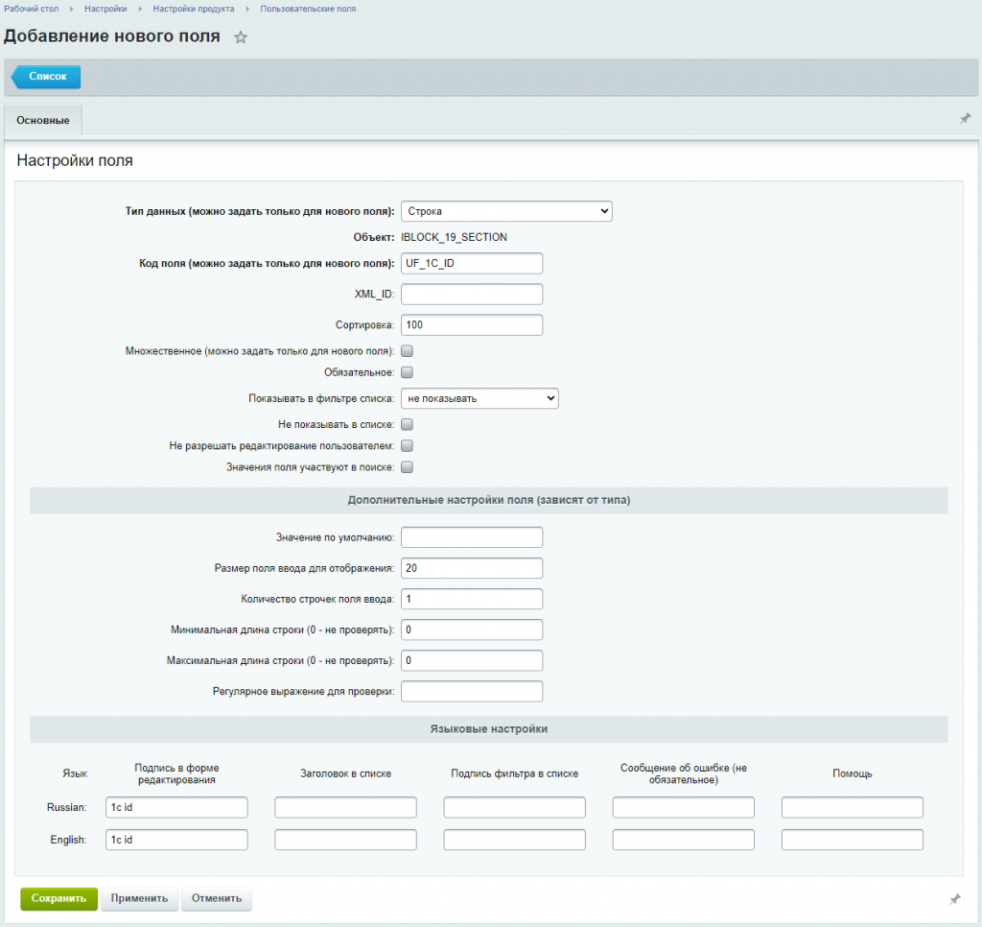
Task: Click the IBLOCK_19_SECTION object value
Action: click(454, 238)
